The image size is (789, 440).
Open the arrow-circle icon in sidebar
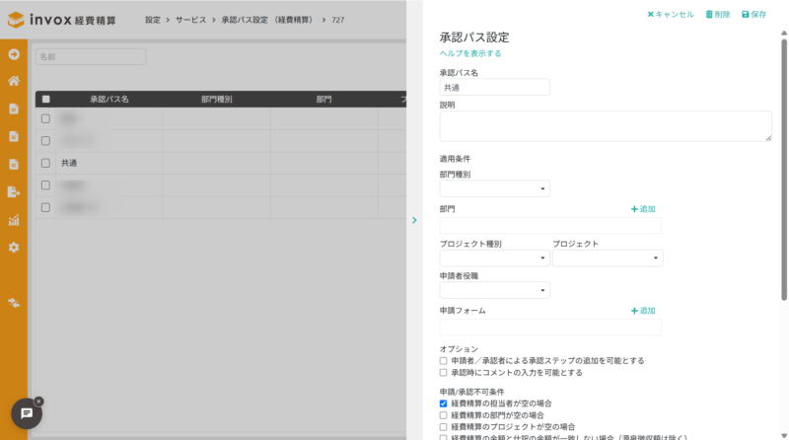point(14,54)
